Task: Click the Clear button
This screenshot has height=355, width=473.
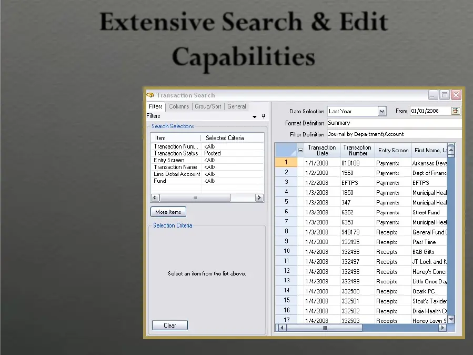Action: 170,326
